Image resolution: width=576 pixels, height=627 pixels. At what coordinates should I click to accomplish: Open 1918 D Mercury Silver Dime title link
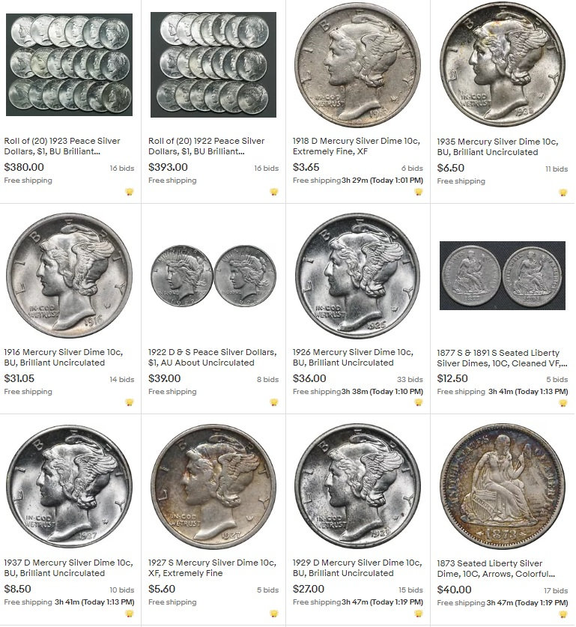point(356,146)
